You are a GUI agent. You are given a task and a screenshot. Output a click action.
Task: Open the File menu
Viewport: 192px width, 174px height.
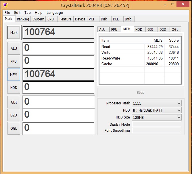(x=7, y=13)
